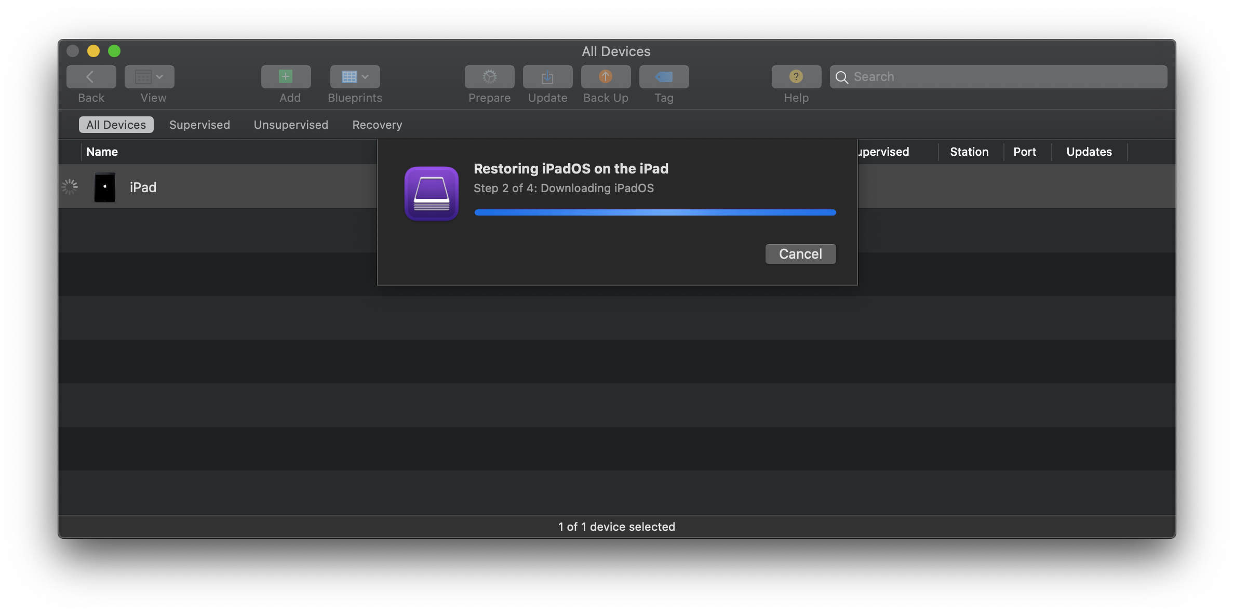The height and width of the screenshot is (615, 1234).
Task: Click the Apple Configurator app icon in dialog
Action: point(431,193)
